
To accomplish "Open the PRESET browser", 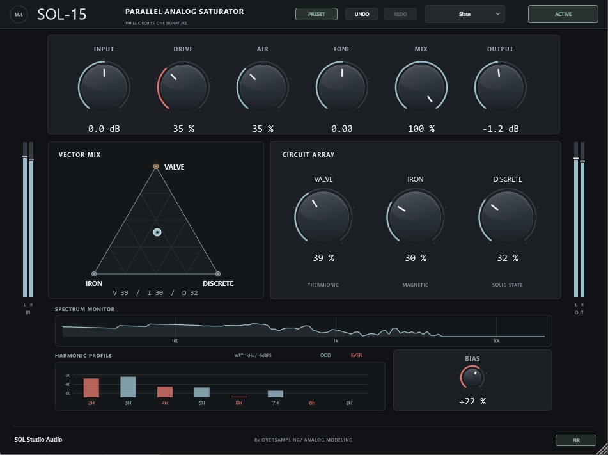I will [x=316, y=14].
